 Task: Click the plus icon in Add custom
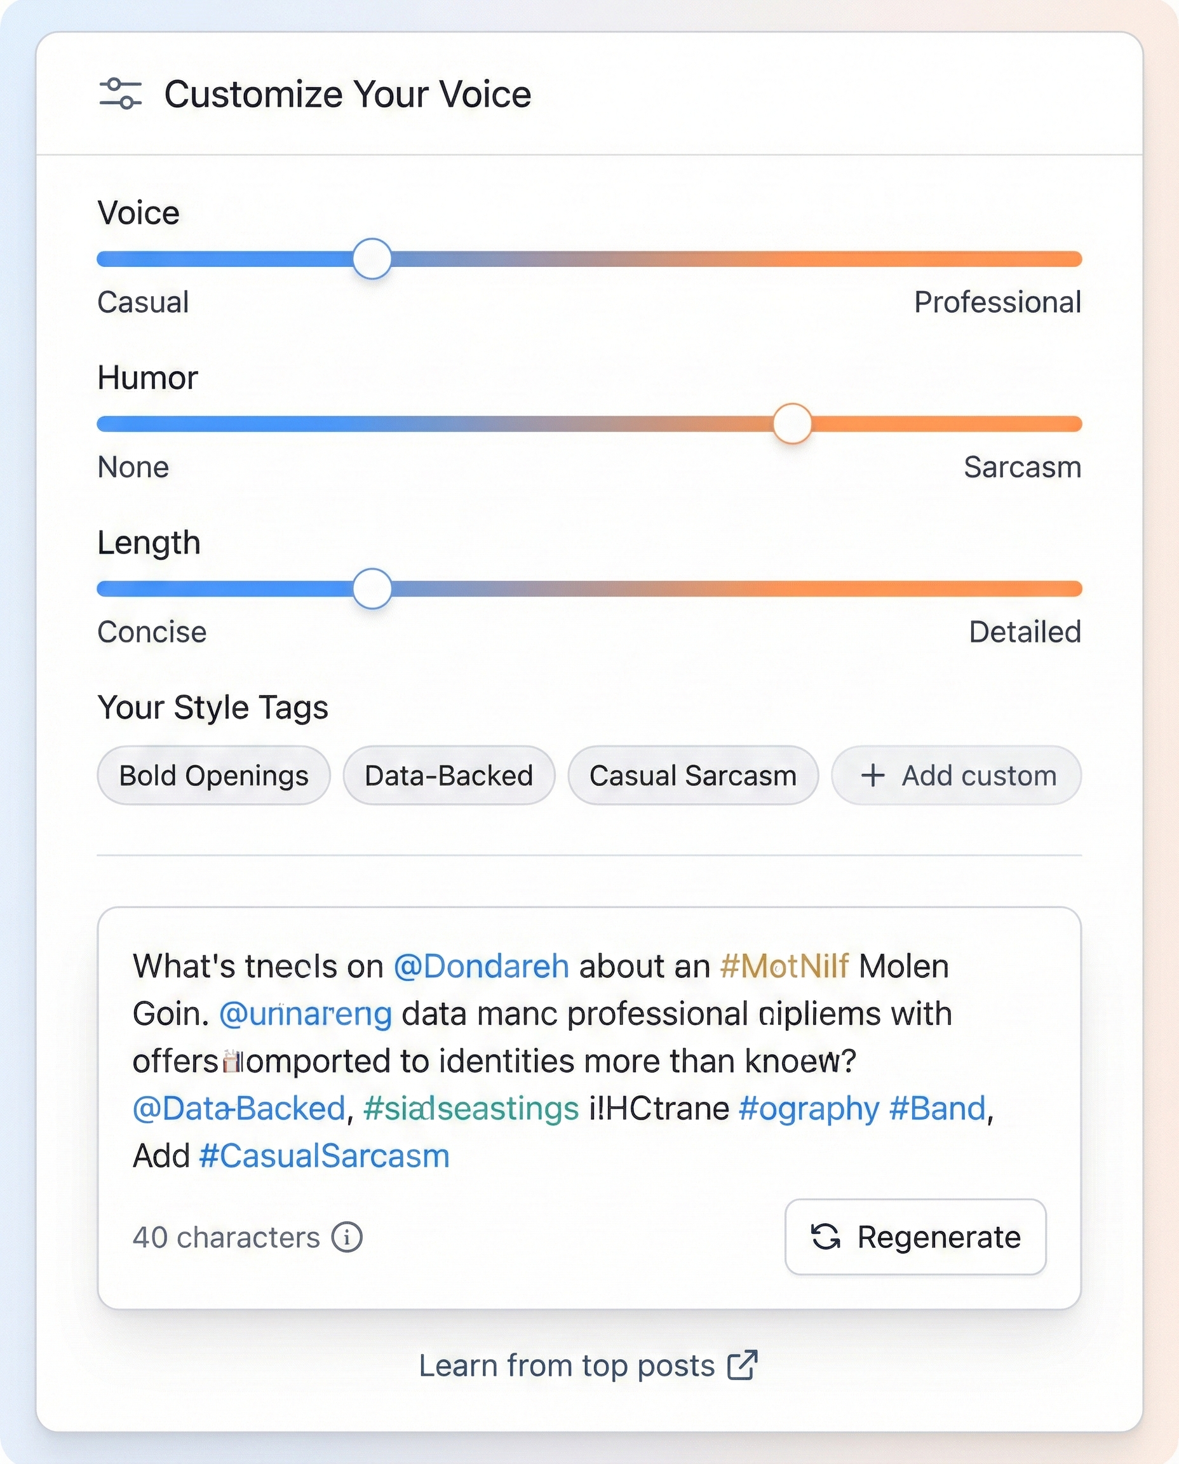click(x=873, y=775)
